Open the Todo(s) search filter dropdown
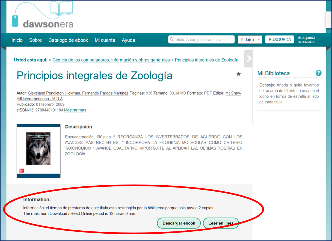The height and width of the screenshot is (241, 332). pos(250,40)
